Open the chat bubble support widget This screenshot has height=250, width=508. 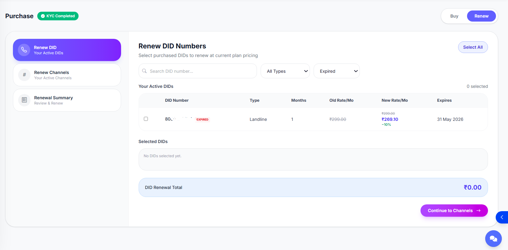[493, 239]
